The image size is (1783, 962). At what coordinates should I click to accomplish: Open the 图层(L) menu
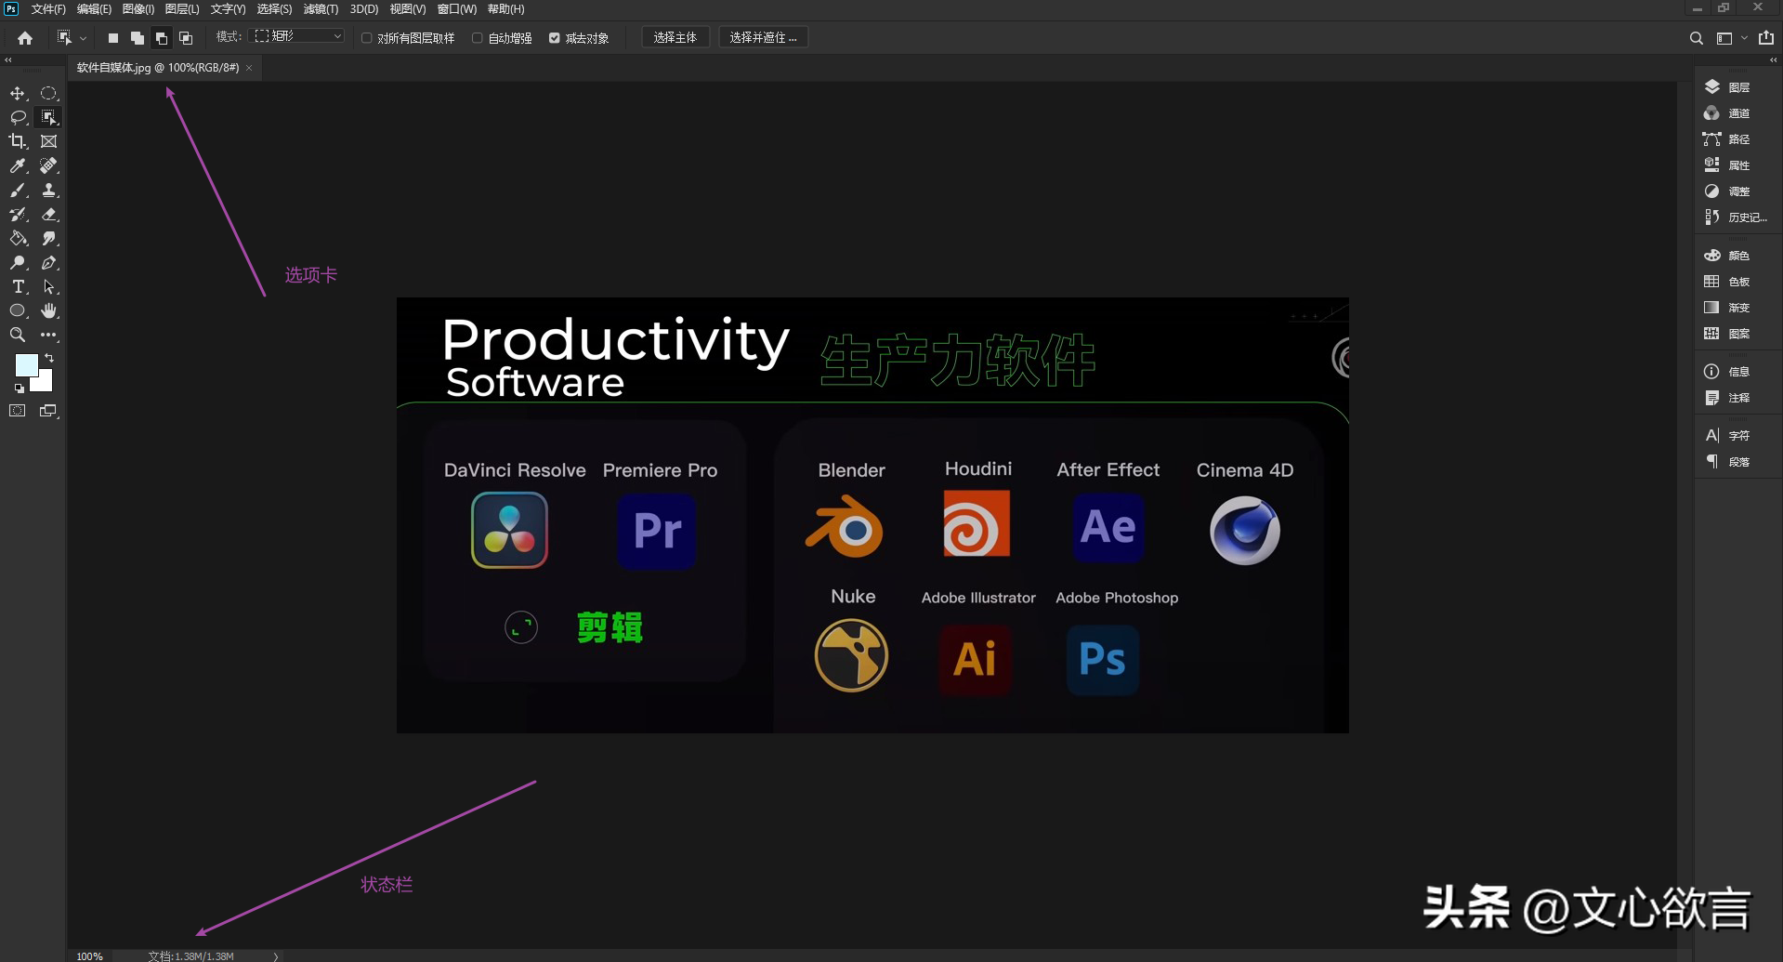click(182, 9)
